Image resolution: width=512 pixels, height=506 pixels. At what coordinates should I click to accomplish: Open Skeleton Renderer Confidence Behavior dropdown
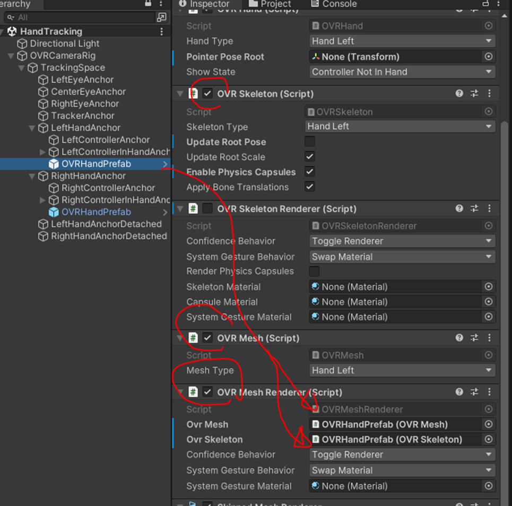tap(402, 241)
